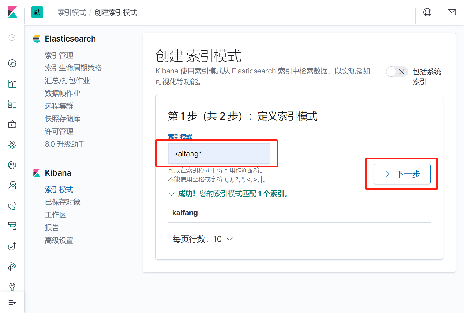Open the Maps app icon
Screen dimensions: 464x313
[x=12, y=145]
